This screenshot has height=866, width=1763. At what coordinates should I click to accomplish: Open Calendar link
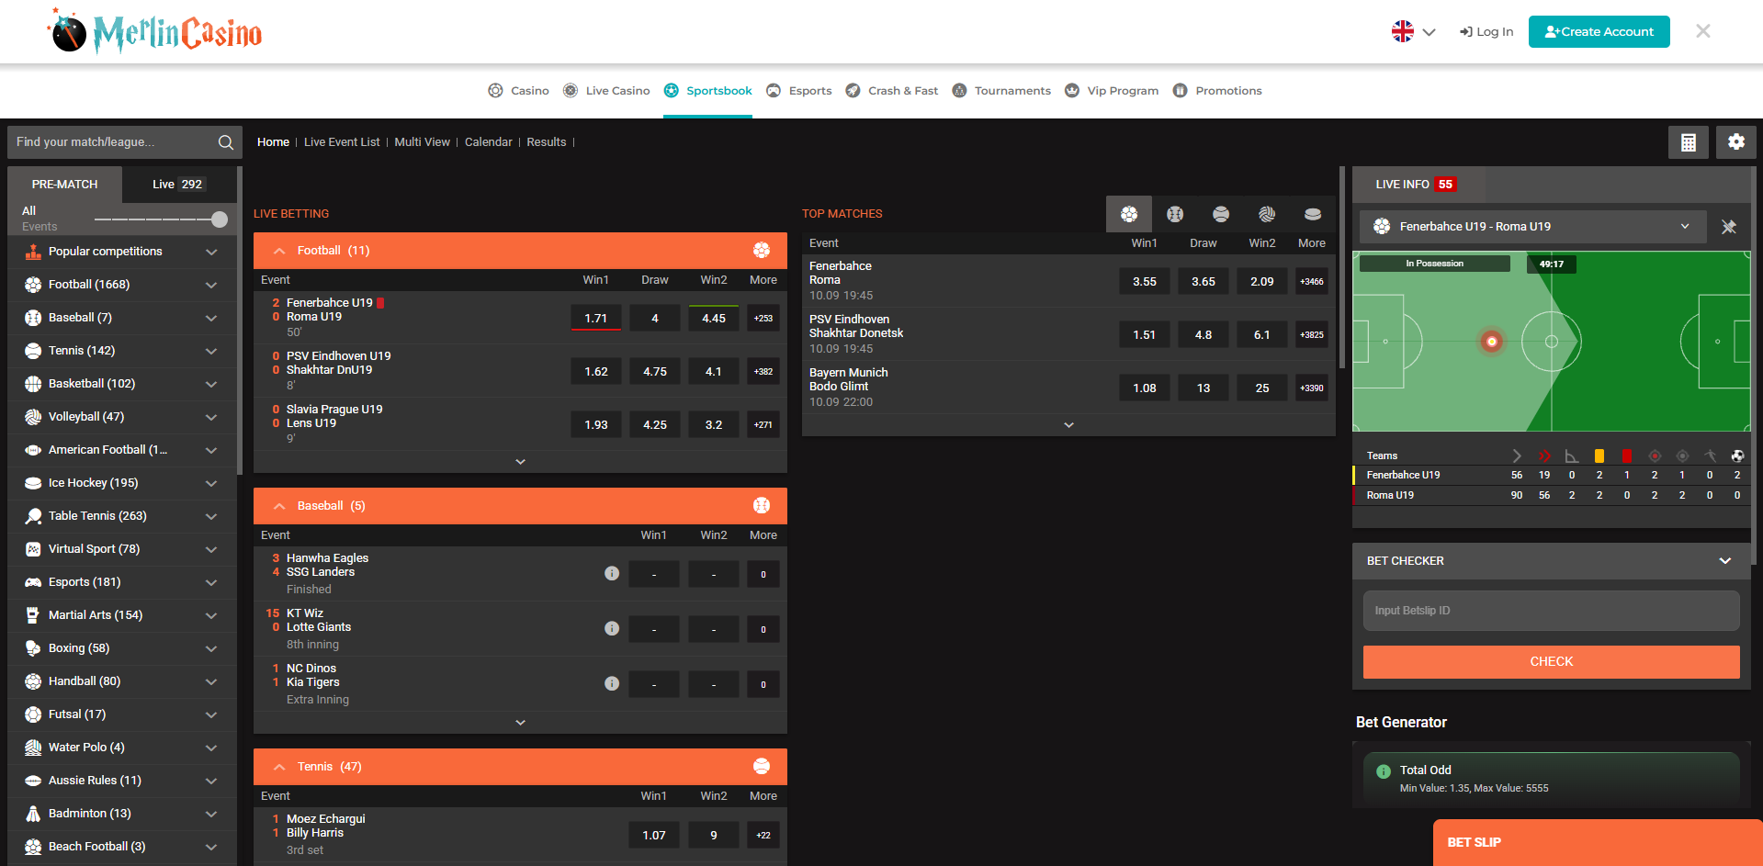[488, 142]
